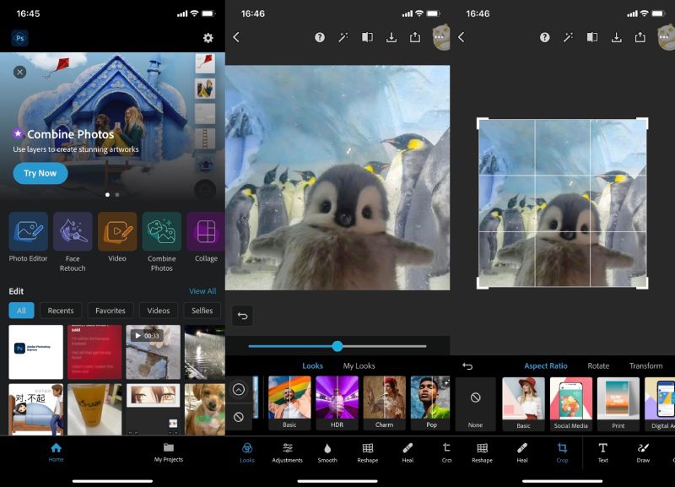The height and width of the screenshot is (487, 675).
Task: Select the Selfies filter chip
Action: click(x=202, y=311)
